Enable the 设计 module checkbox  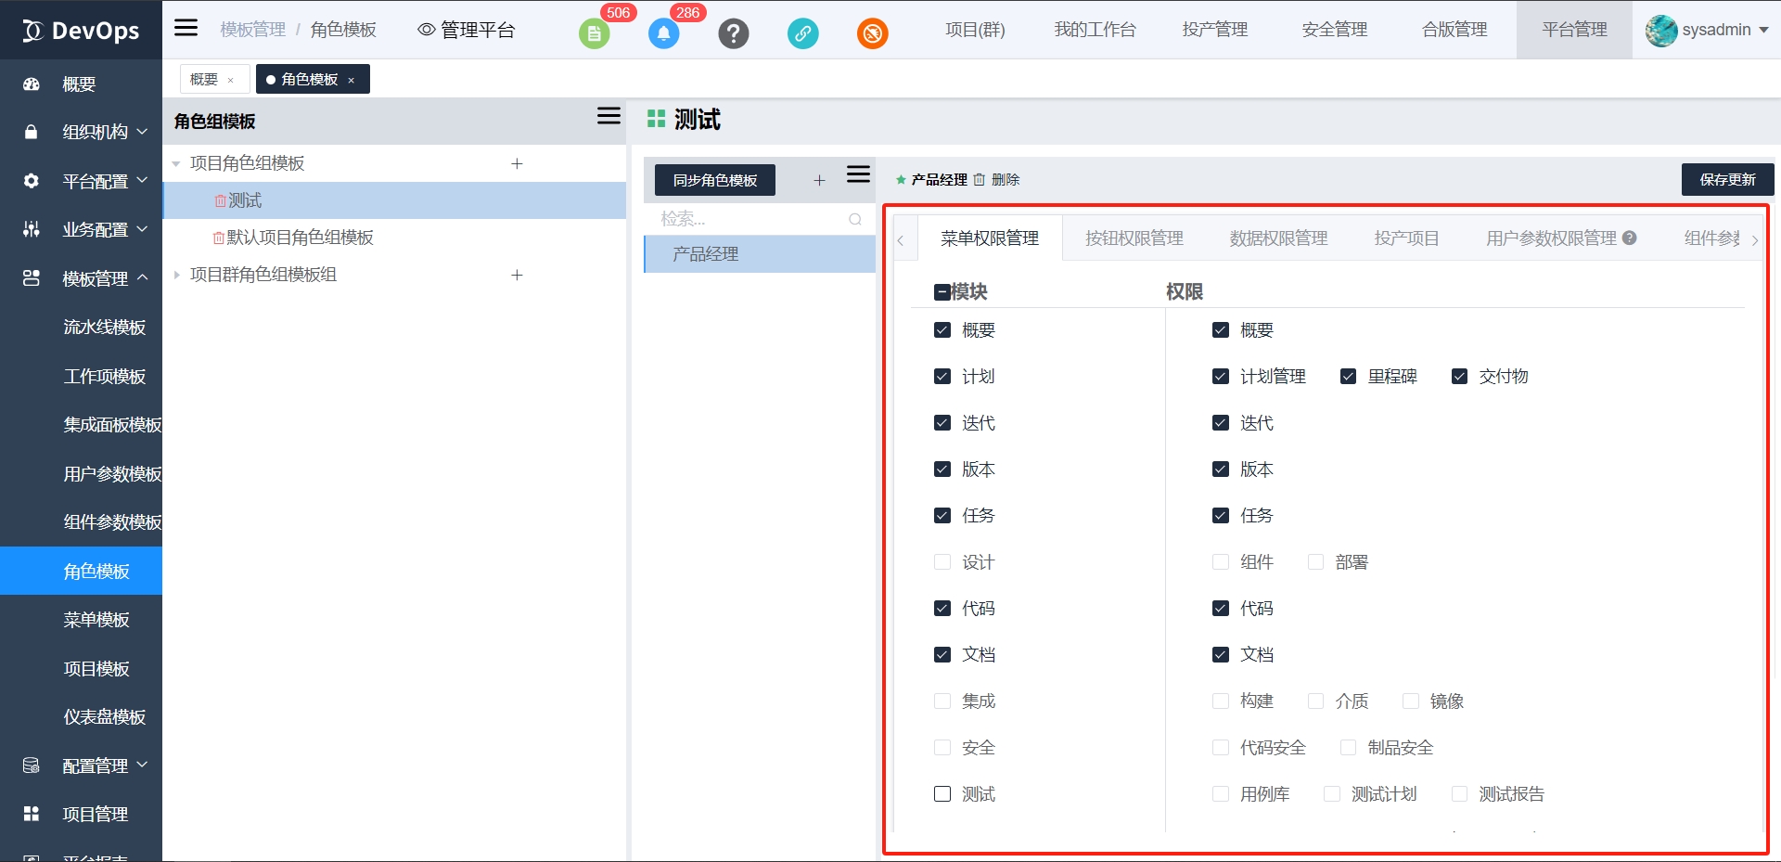click(942, 562)
